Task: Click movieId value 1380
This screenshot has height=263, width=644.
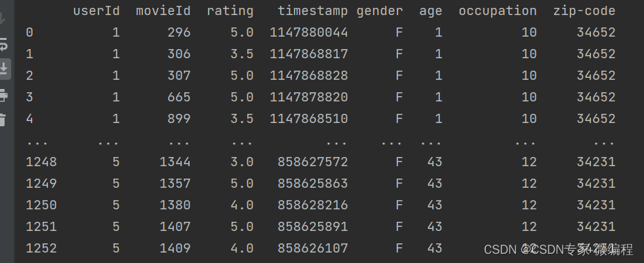Action: [175, 205]
